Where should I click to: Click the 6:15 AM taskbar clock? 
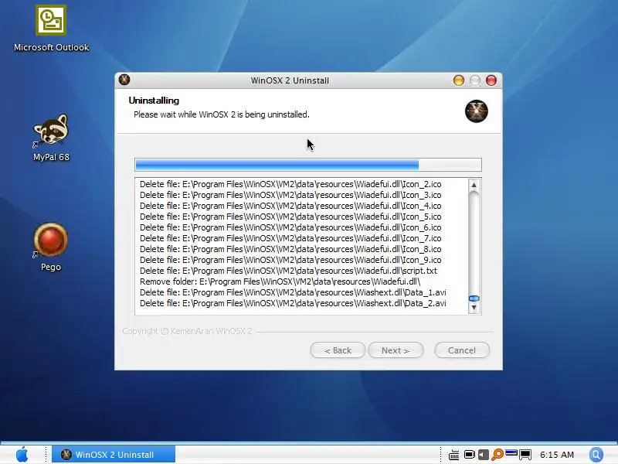tap(556, 455)
